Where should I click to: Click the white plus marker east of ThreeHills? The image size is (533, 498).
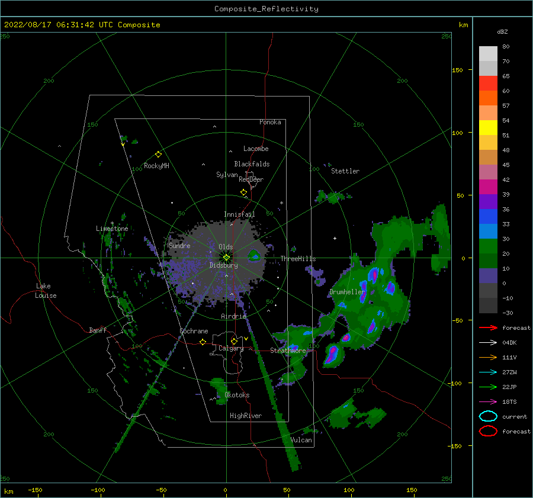coord(335,238)
